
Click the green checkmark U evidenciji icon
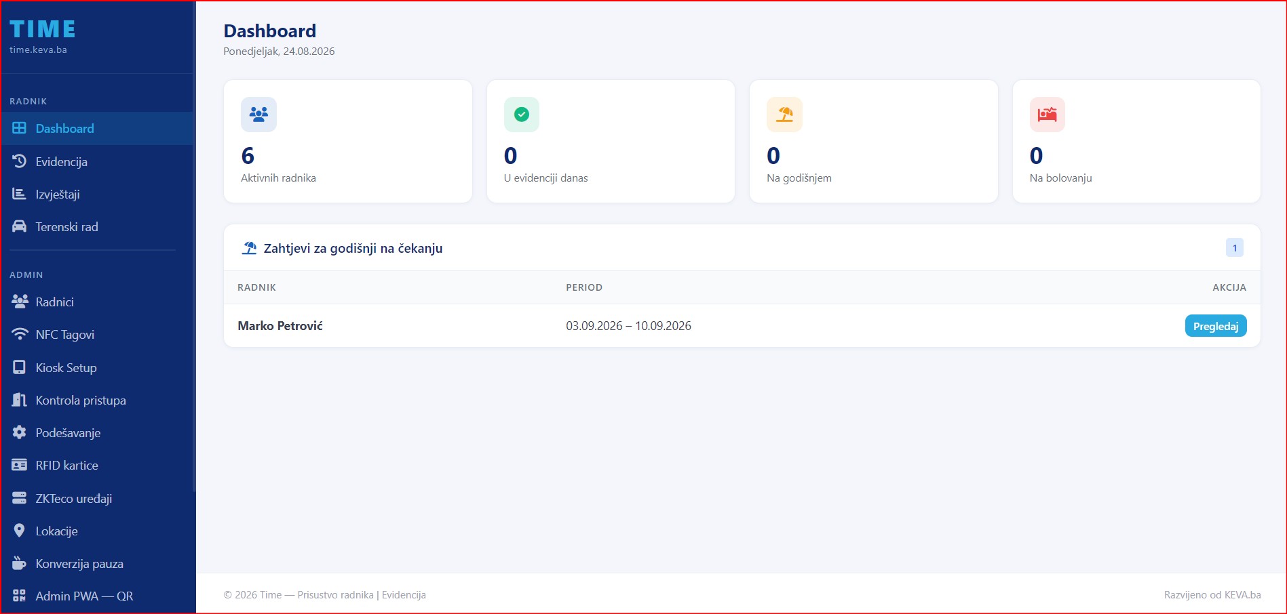pos(522,115)
